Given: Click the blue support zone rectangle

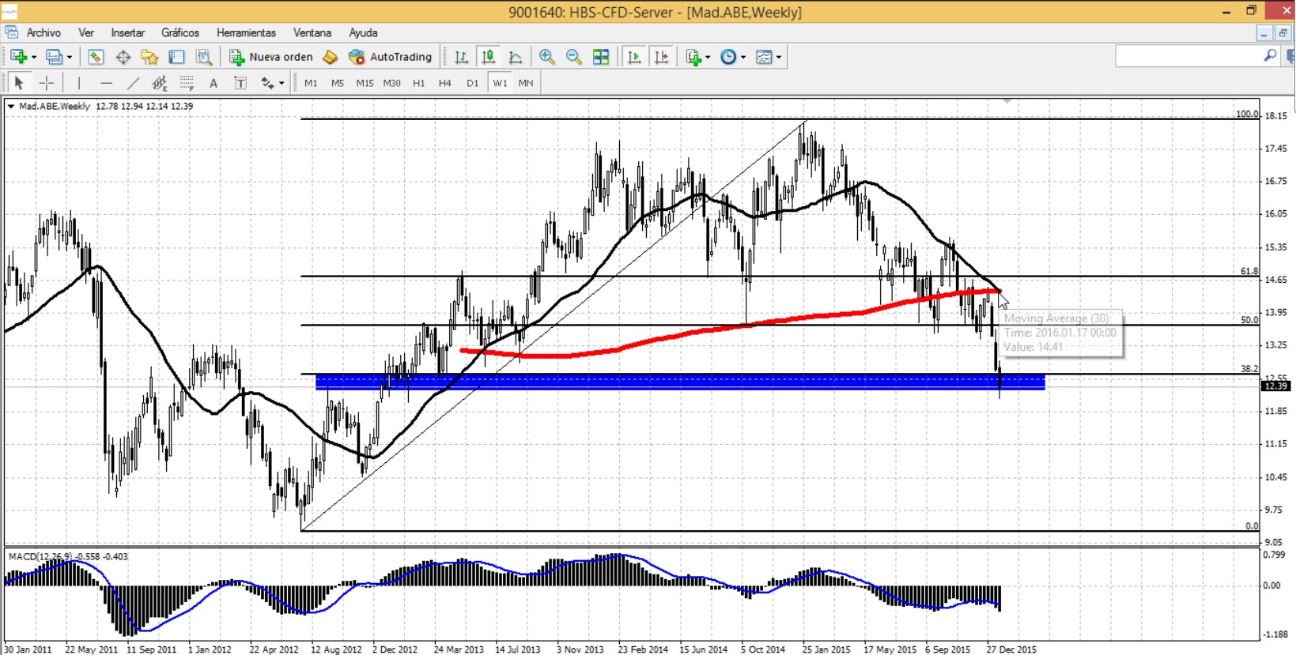Looking at the screenshot, I should point(680,382).
